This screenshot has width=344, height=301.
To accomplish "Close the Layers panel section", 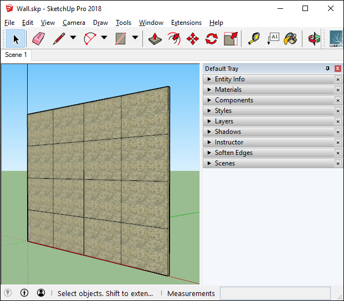I will pyautogui.click(x=338, y=122).
